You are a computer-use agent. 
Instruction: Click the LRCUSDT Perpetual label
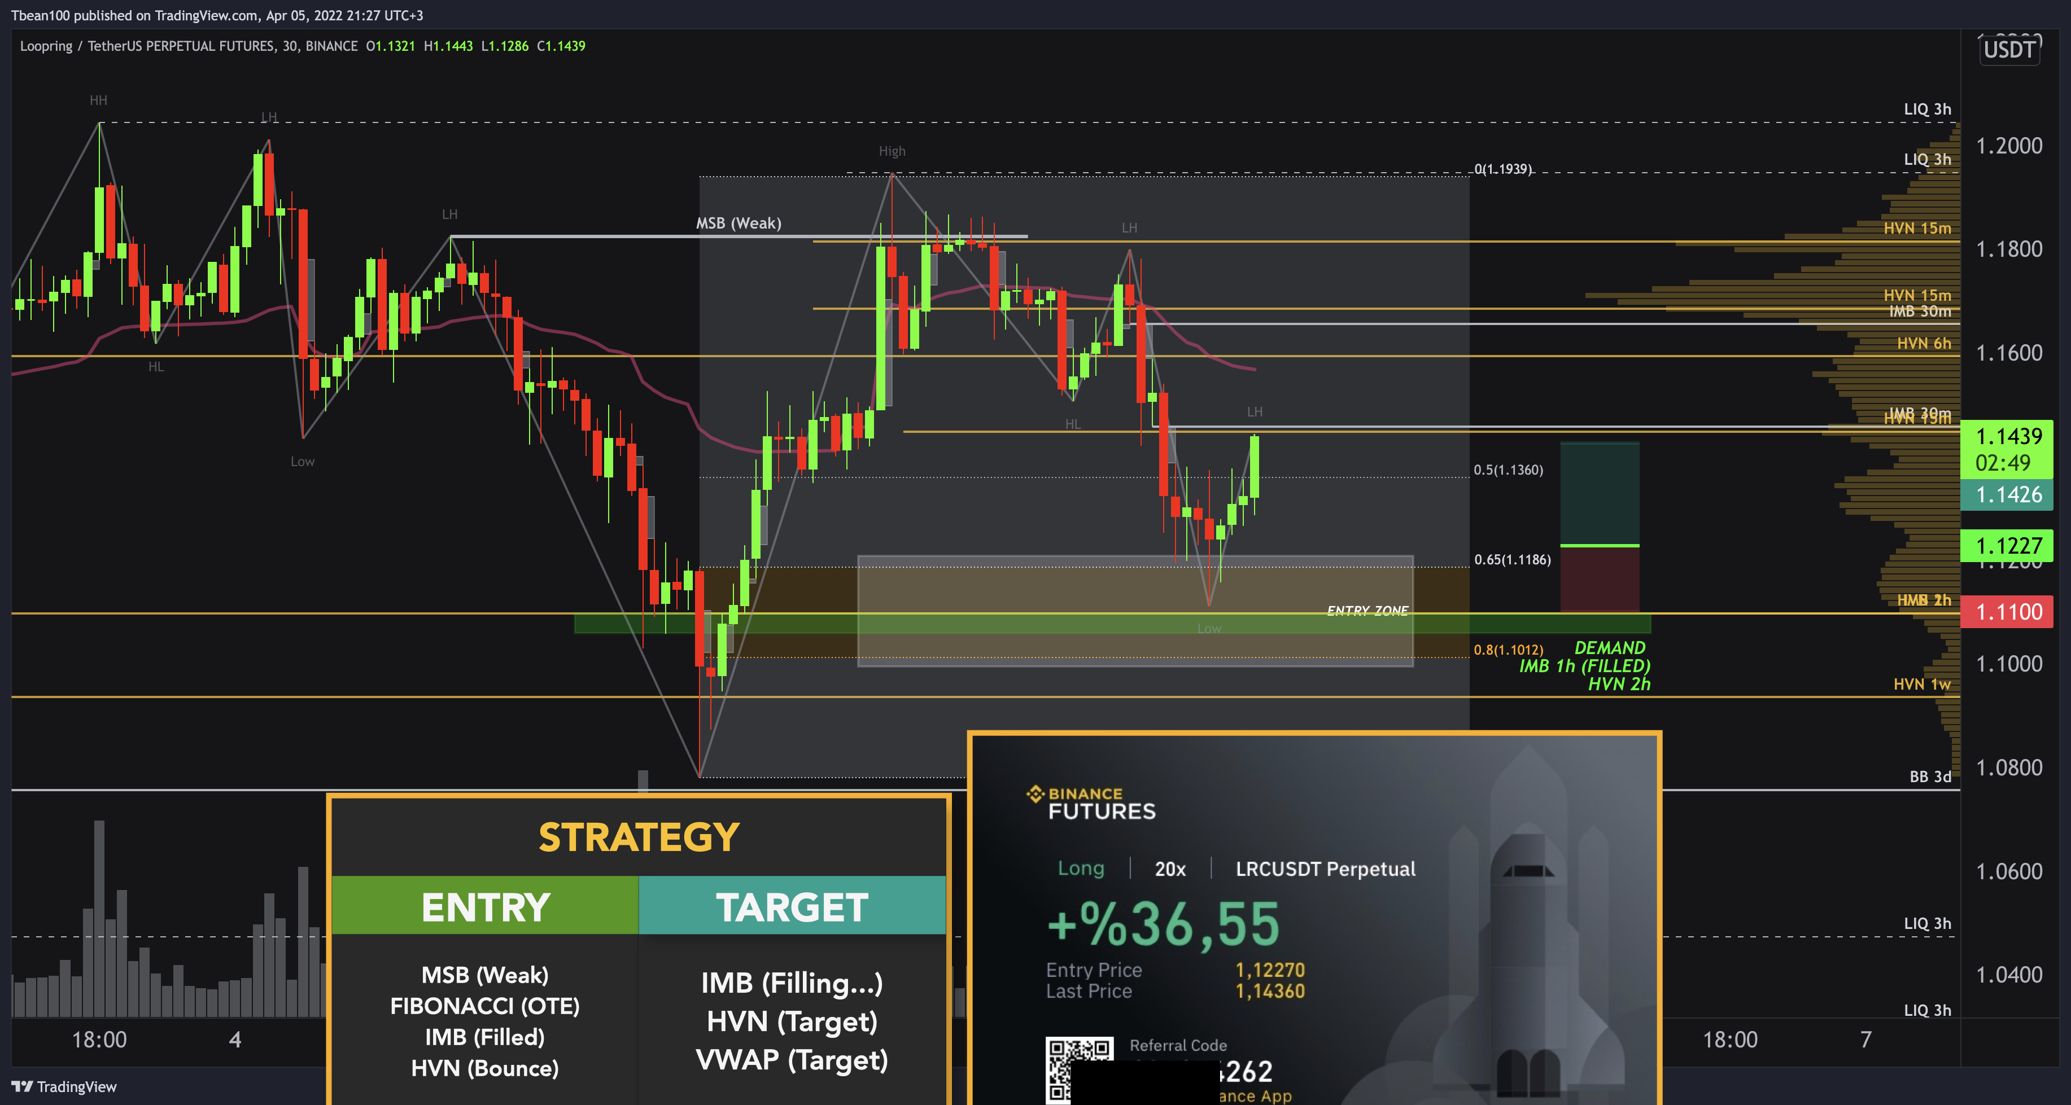point(1325,869)
